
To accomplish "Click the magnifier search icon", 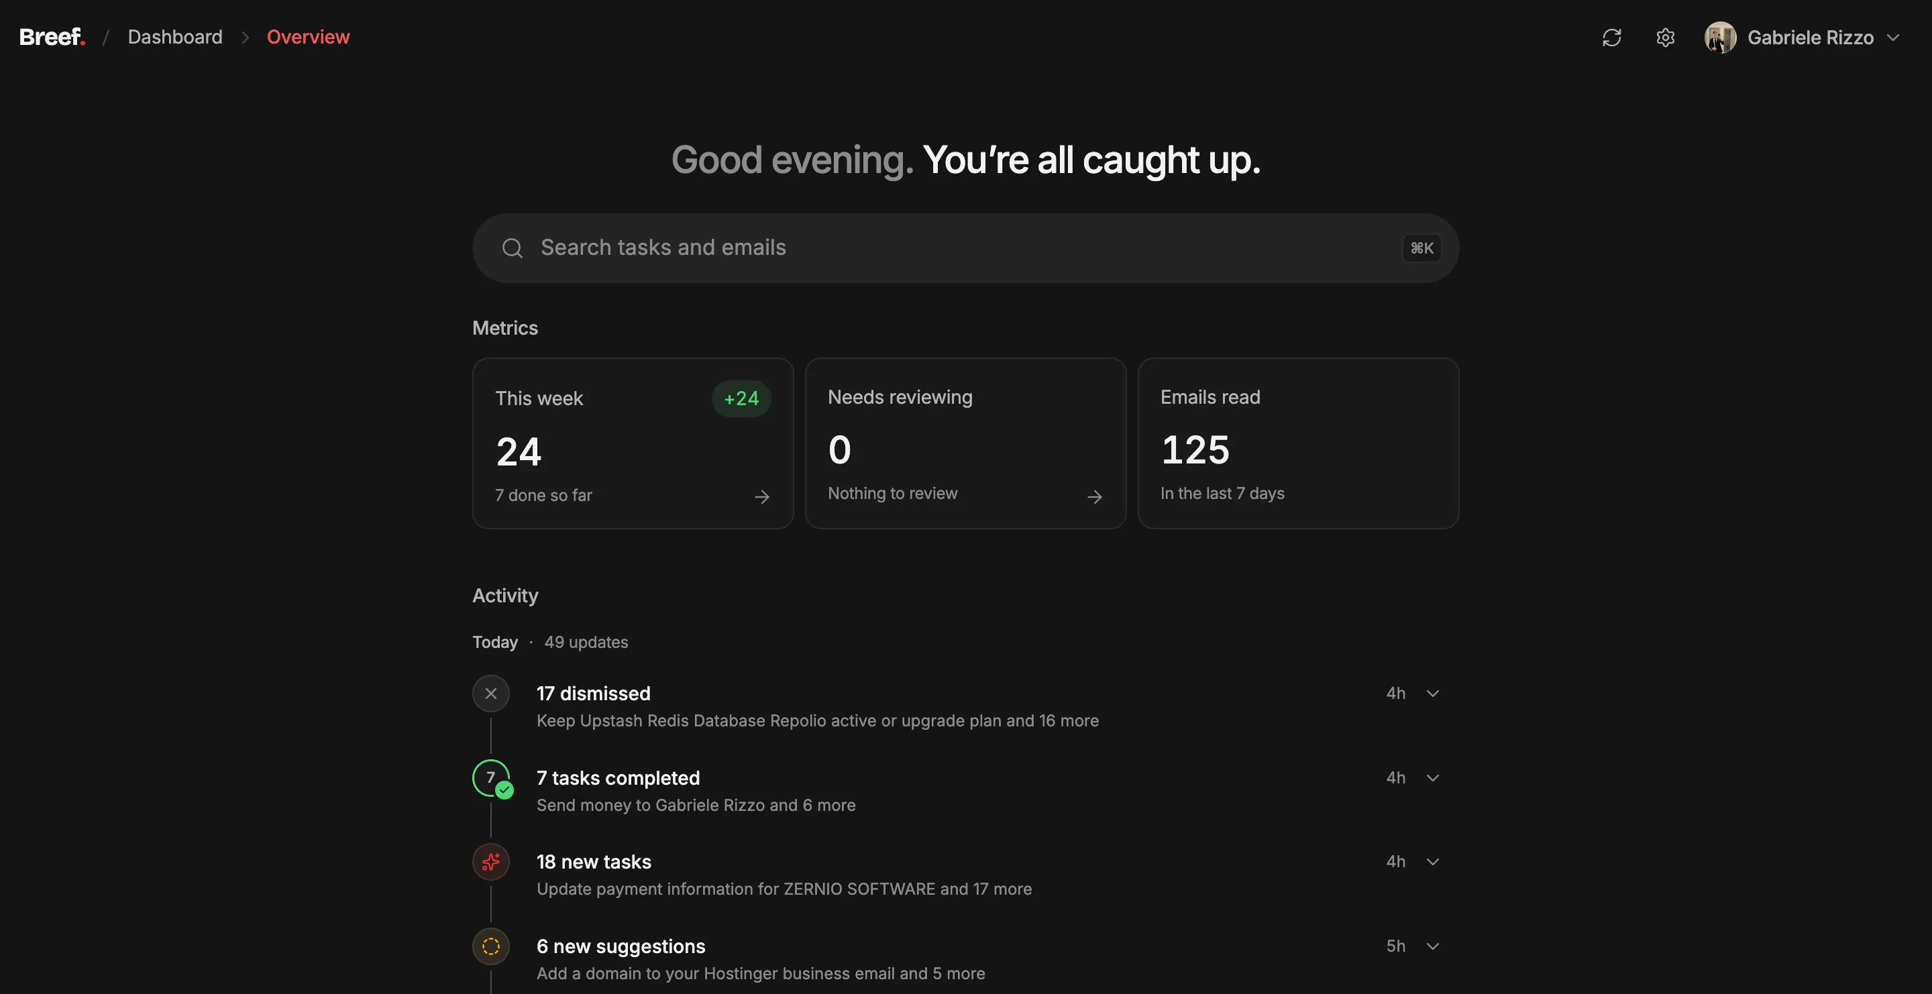I will coord(513,248).
